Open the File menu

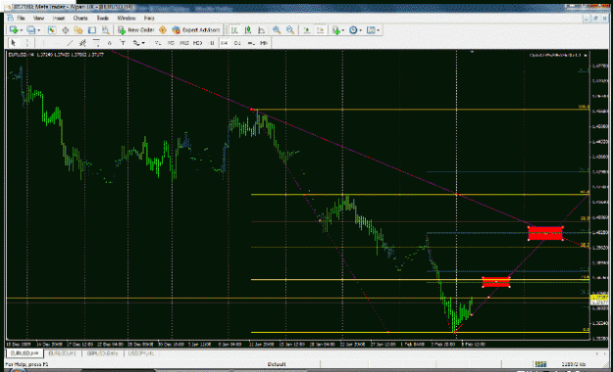tap(21, 18)
